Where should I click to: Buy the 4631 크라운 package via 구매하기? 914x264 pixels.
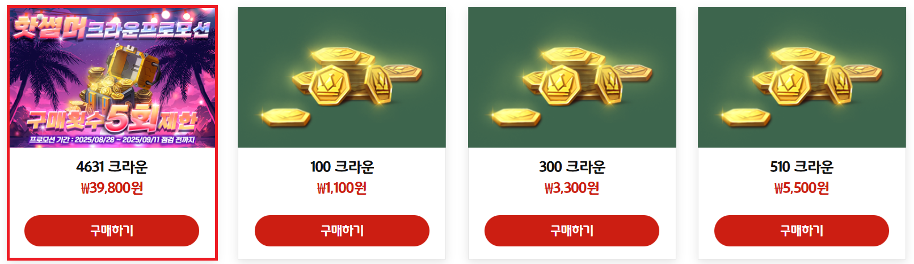pyautogui.click(x=112, y=231)
